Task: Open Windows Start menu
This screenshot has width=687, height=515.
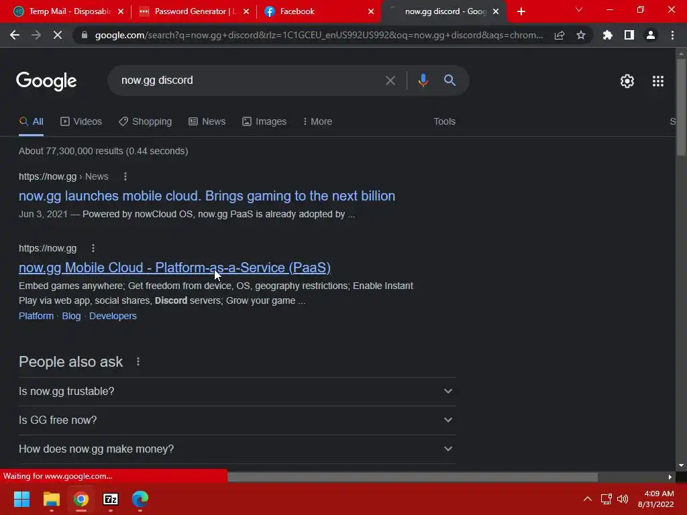Action: tap(21, 499)
